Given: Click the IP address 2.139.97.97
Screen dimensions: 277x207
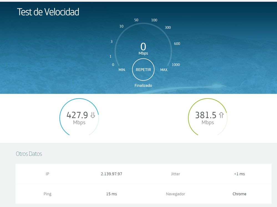Looking at the screenshot, I should 111,174.
